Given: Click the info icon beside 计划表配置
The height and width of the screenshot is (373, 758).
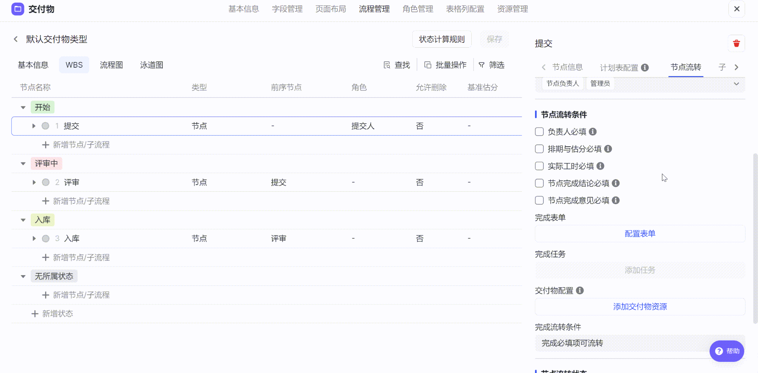Looking at the screenshot, I should 645,68.
